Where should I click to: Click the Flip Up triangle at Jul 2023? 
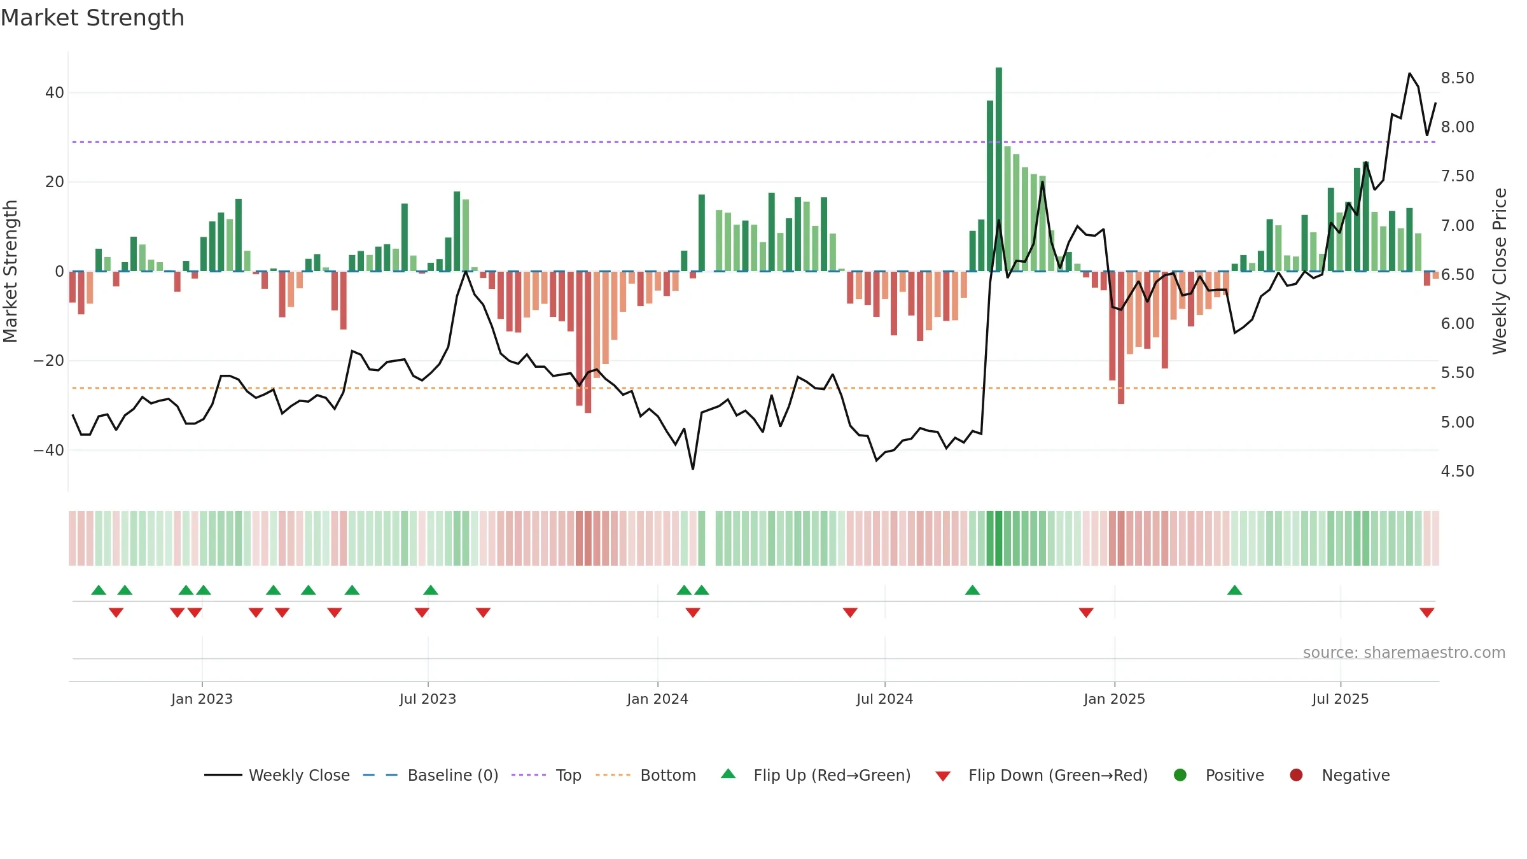[431, 590]
